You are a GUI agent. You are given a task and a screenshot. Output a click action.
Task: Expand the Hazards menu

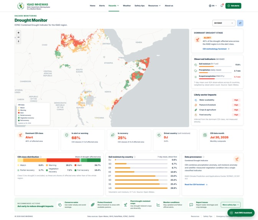click(114, 6)
